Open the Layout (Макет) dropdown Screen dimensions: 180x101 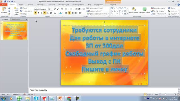tap(24, 8)
